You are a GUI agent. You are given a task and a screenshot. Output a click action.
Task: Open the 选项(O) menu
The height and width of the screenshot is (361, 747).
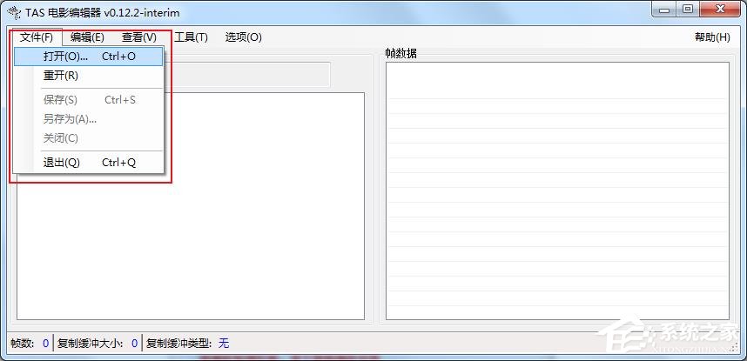243,37
